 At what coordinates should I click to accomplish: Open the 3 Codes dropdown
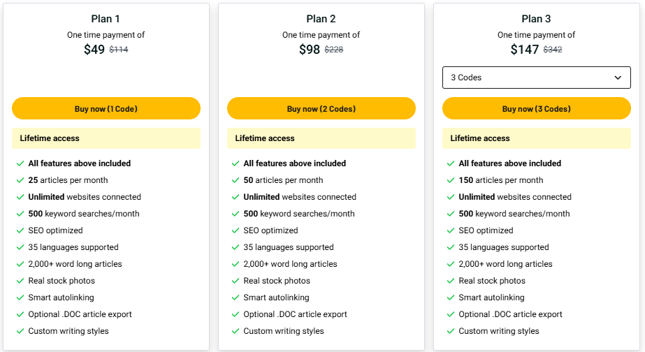point(536,78)
